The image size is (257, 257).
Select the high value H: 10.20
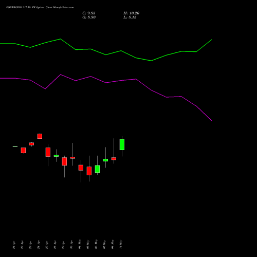[x=132, y=13]
